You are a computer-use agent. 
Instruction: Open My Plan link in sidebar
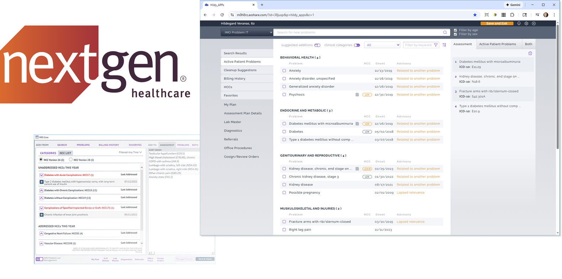coord(230,105)
